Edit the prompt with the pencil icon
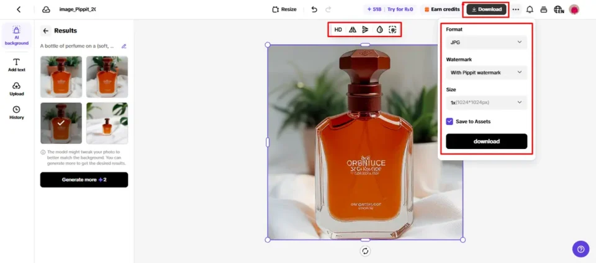Screen dimensions: 596x263 [x=124, y=46]
